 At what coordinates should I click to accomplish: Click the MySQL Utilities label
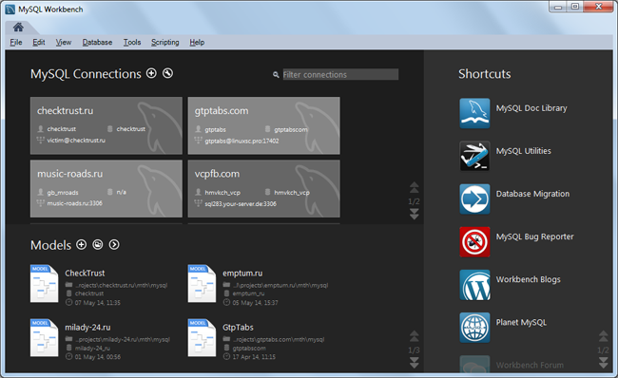click(524, 151)
